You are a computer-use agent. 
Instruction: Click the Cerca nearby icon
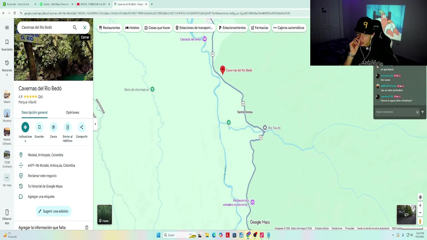click(x=53, y=127)
